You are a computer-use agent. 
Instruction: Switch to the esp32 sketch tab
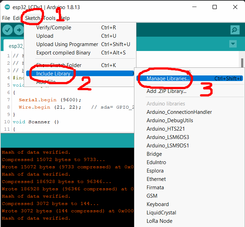pos(14,45)
